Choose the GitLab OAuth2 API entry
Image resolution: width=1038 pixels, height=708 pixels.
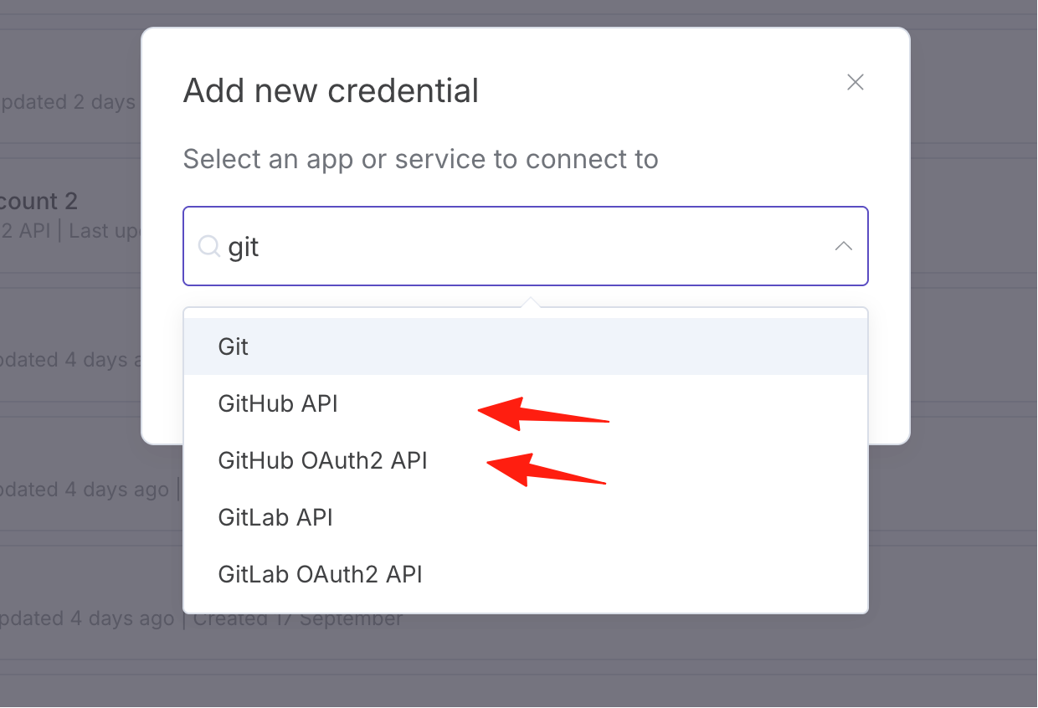point(526,574)
